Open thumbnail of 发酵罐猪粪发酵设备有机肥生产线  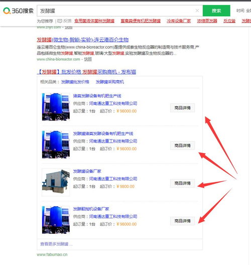[56, 145]
